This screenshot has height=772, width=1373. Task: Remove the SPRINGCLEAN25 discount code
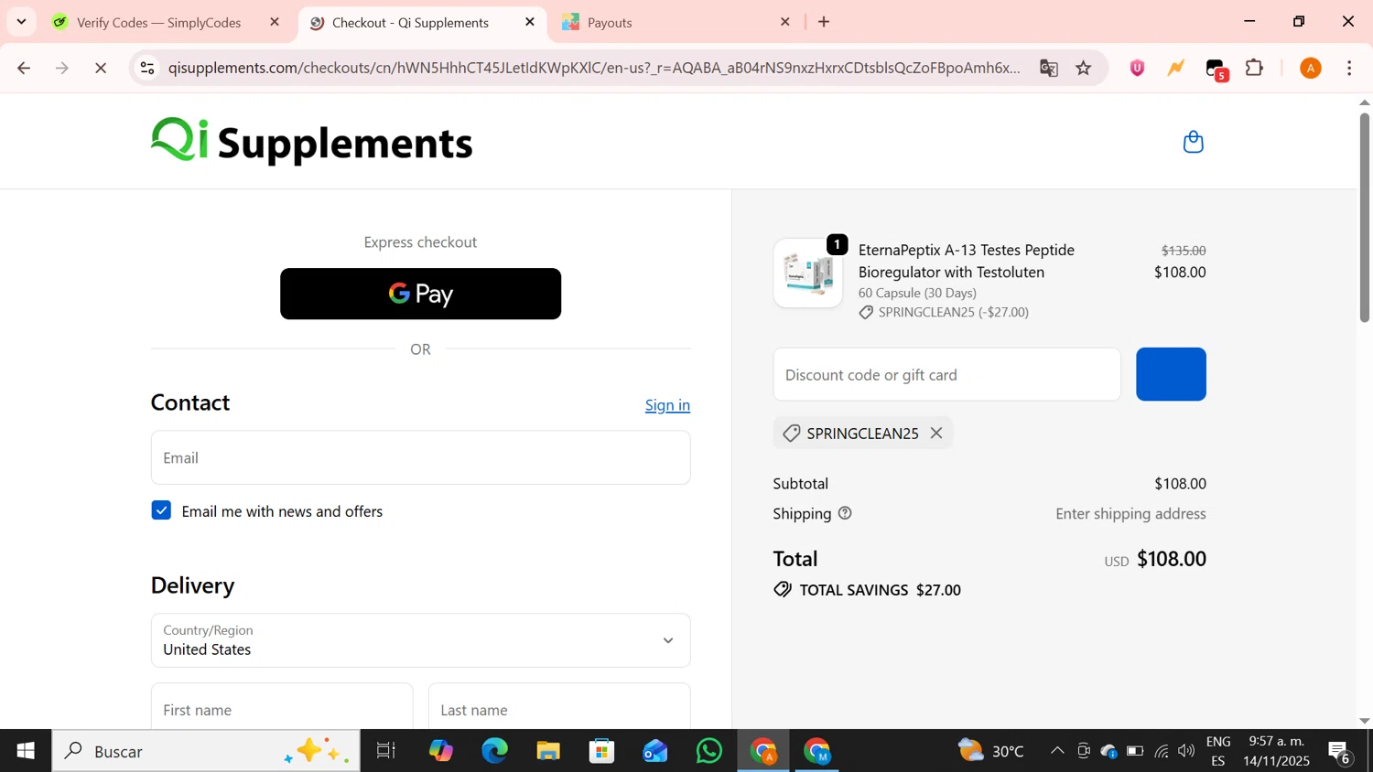[x=936, y=433]
